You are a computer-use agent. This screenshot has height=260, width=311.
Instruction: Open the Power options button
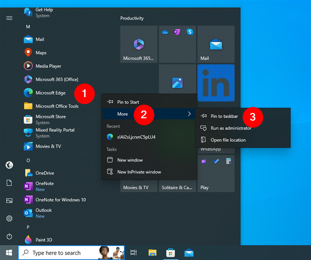pos(9,236)
